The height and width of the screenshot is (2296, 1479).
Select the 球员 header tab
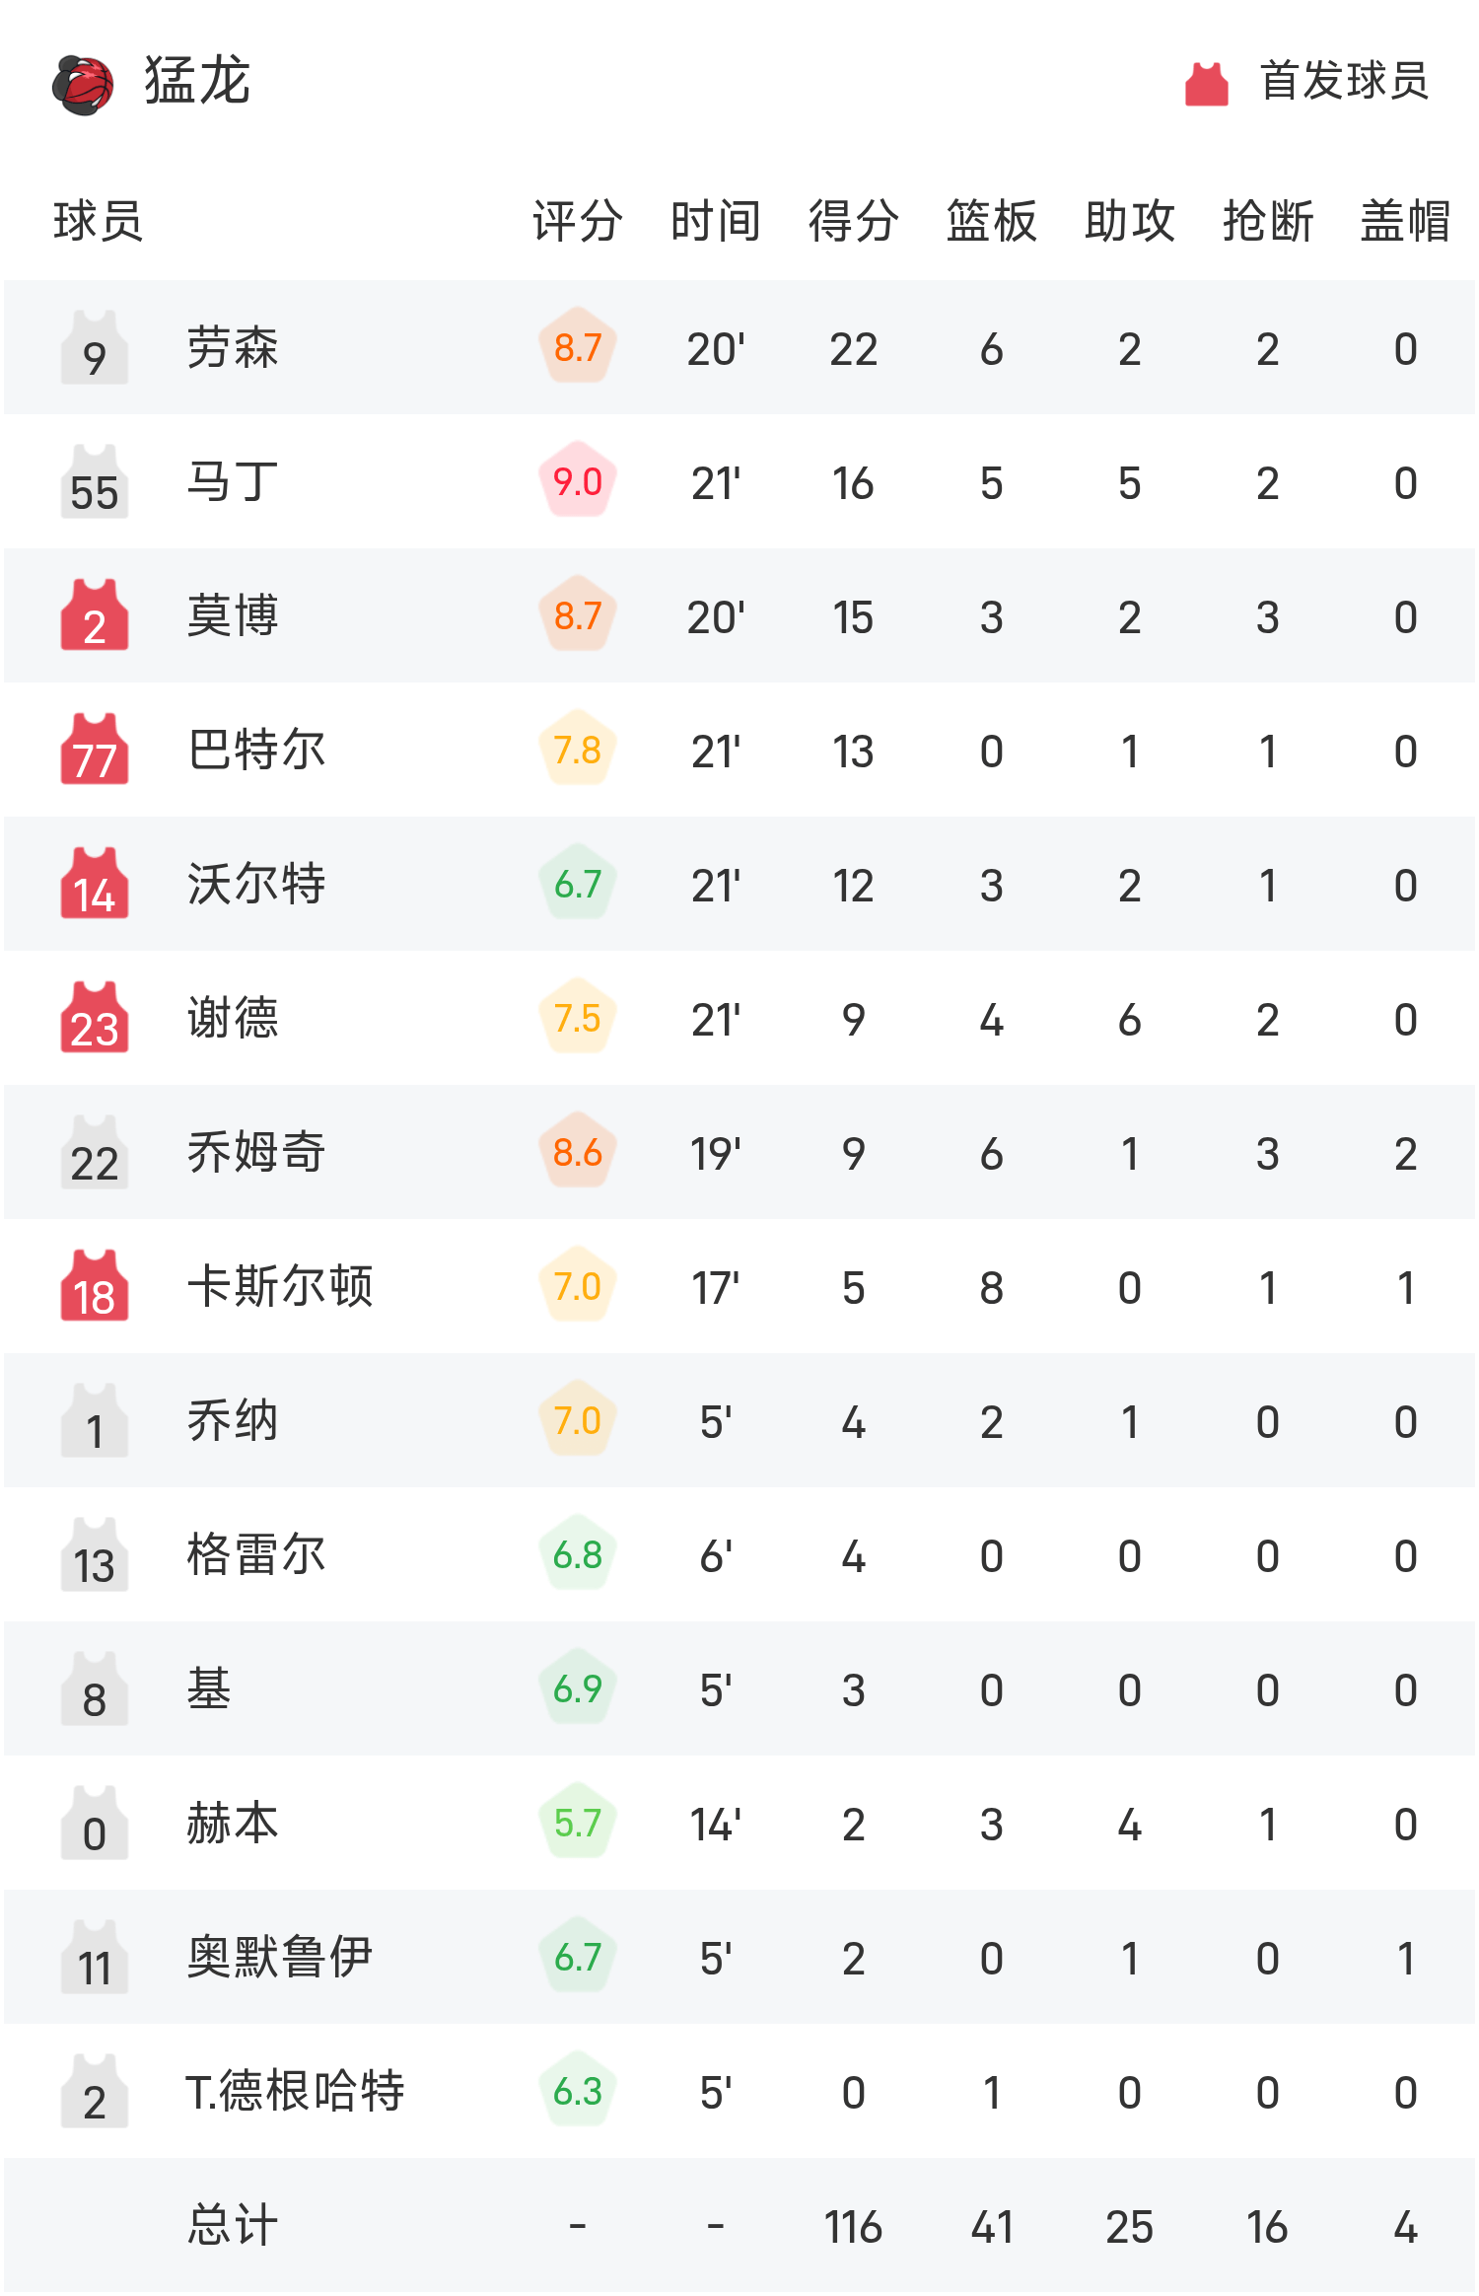pos(96,222)
